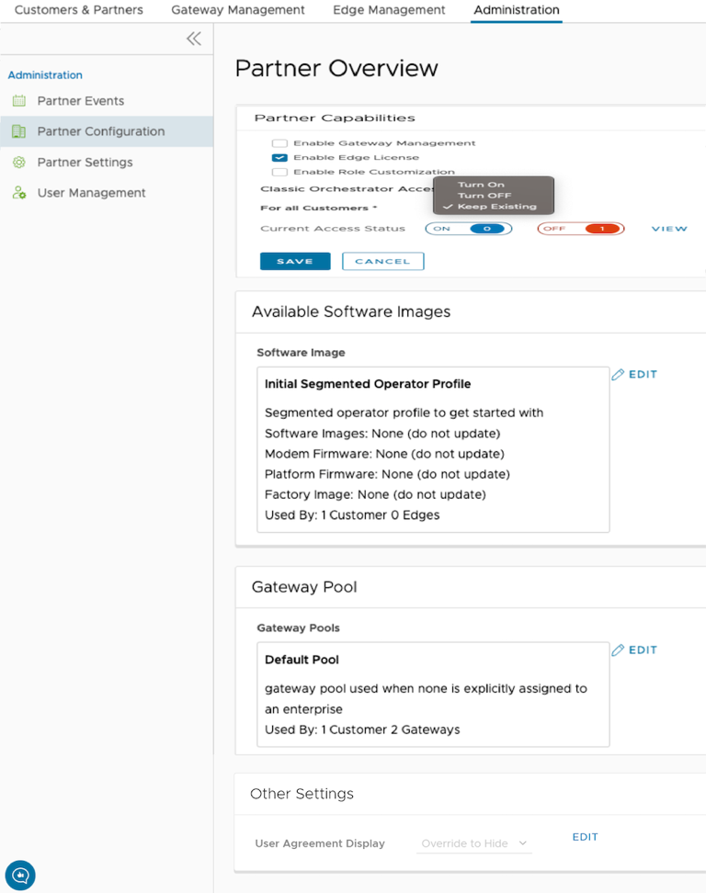This screenshot has height=893, width=706.
Task: Click the Partner Settings gear icon
Action: (x=18, y=163)
